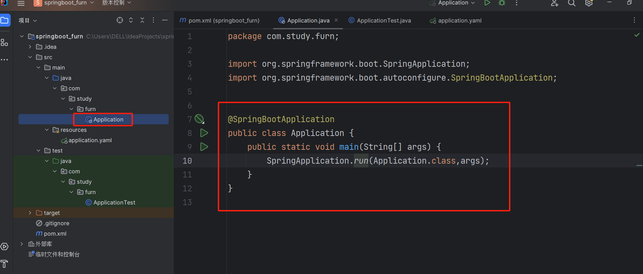
Task: Open the Services tool window icon
Action: 4,246
